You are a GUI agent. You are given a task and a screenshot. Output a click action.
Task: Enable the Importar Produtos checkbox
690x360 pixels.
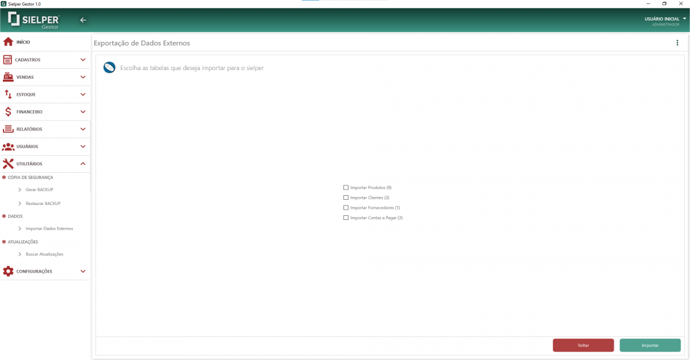pos(346,188)
